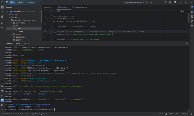Open the stage instructions link

[58, 99]
